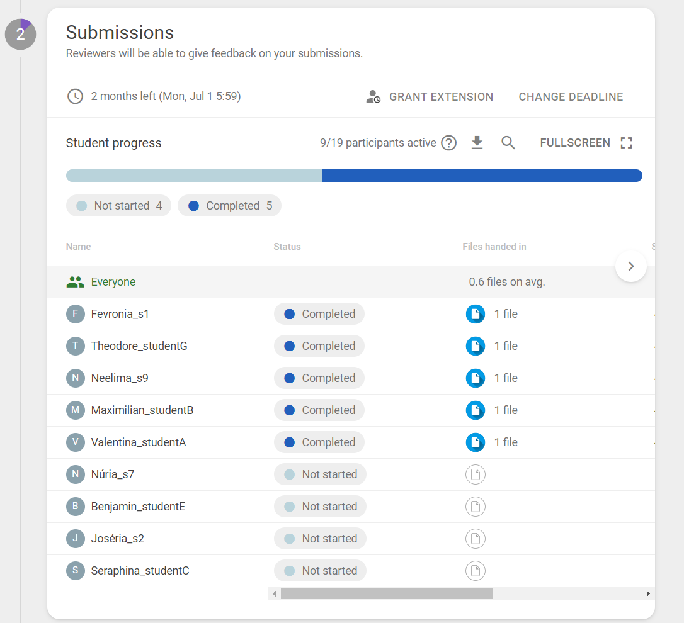The image size is (684, 623).
Task: Toggle the Not started 4 filter chip
Action: [x=118, y=206]
